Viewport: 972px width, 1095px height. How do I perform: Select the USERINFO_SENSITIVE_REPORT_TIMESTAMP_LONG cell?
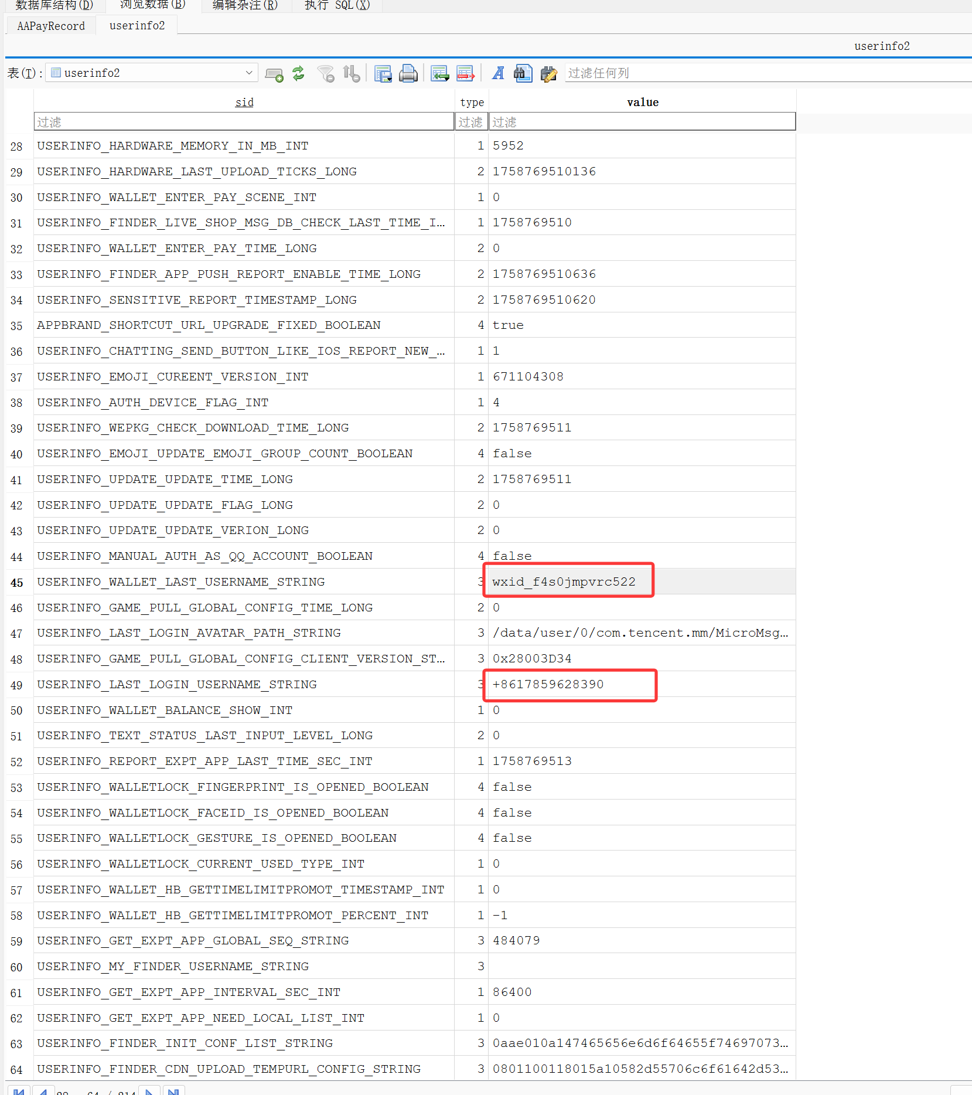pos(244,300)
